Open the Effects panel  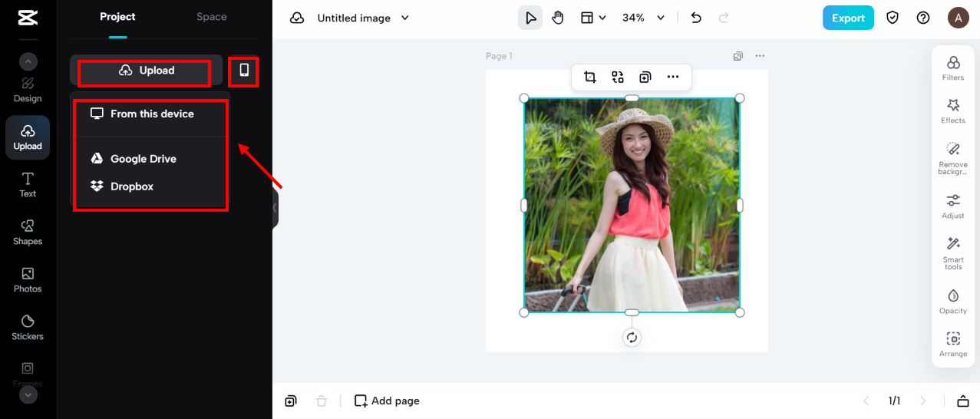point(953,111)
